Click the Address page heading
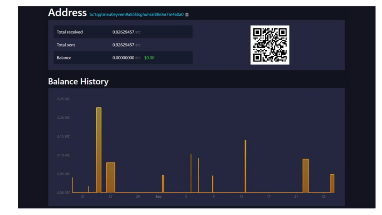 pos(67,13)
